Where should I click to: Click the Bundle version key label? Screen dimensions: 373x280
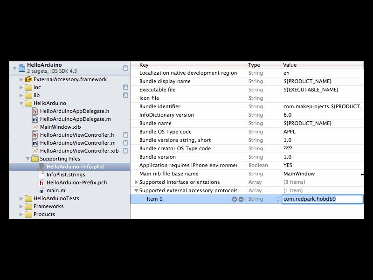[158, 157]
